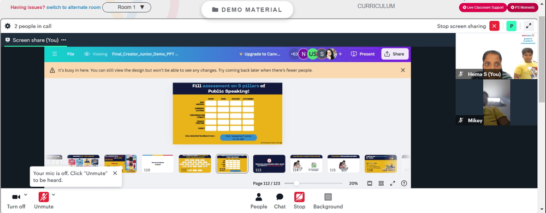Click the Stop sharing button in bottom bar
The height and width of the screenshot is (213, 546).
tap(299, 201)
